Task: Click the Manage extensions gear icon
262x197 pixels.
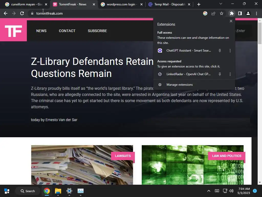Action: pyautogui.click(x=160, y=85)
